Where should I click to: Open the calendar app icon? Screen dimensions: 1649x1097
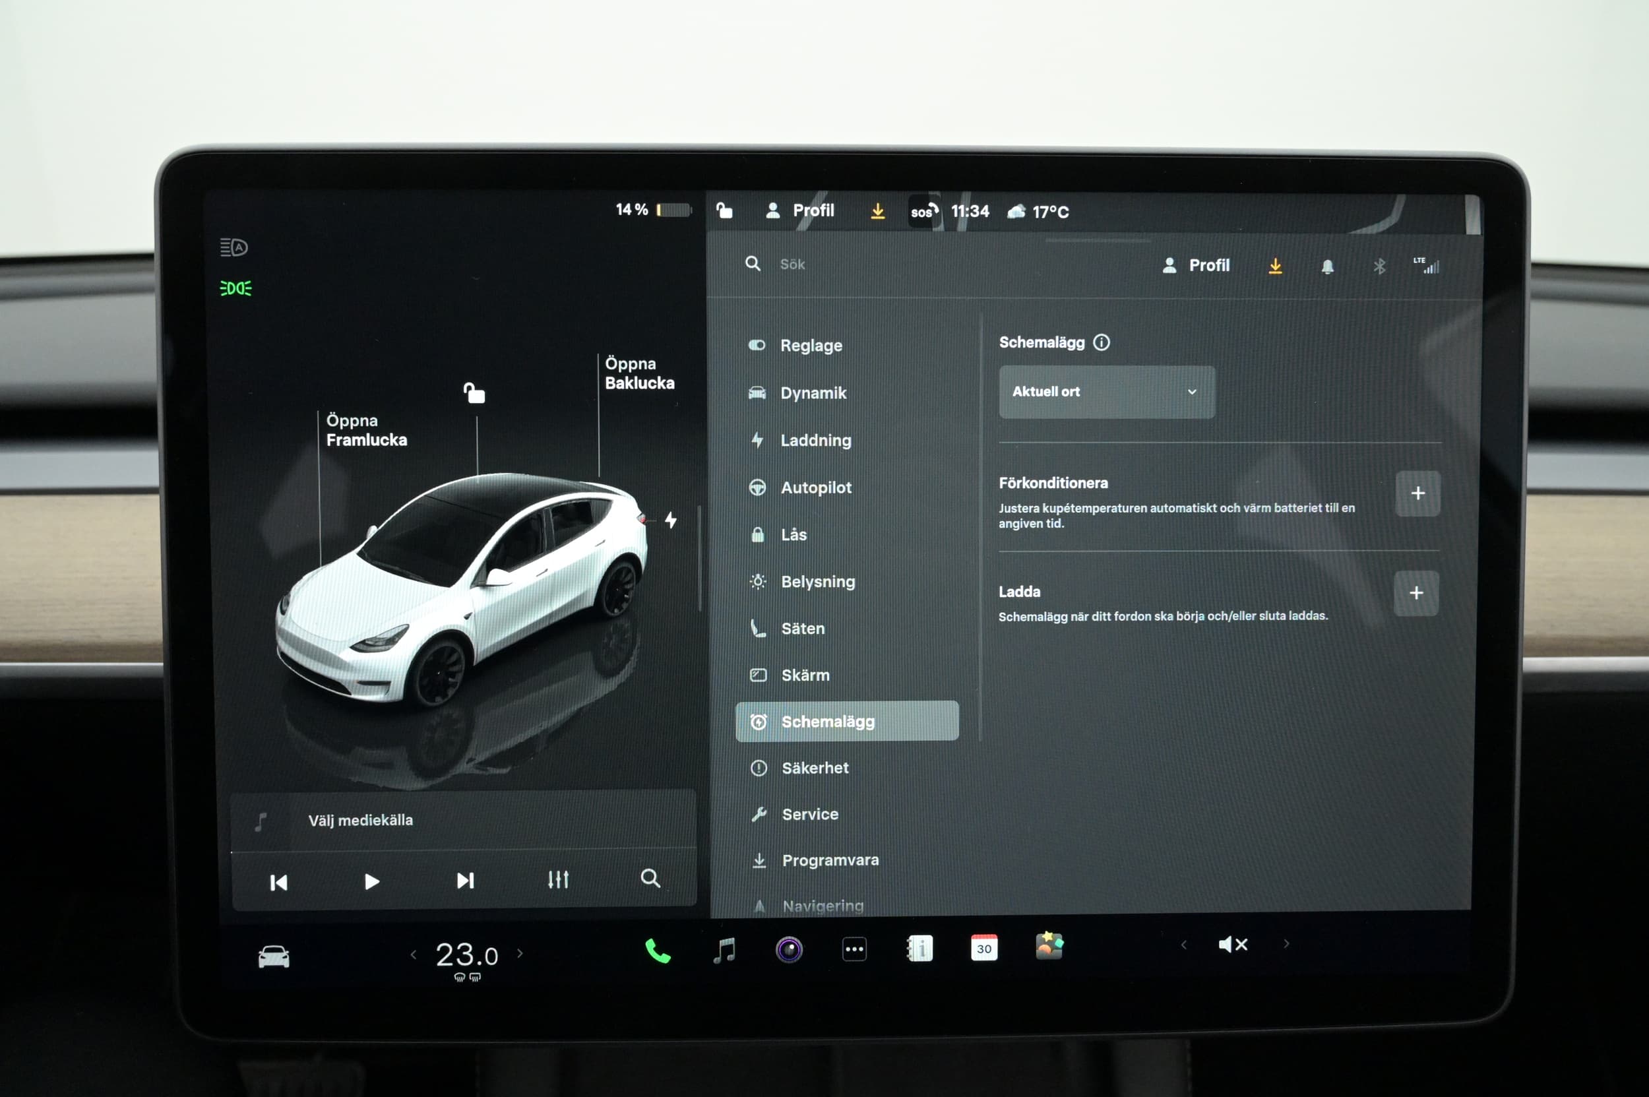[x=983, y=948]
